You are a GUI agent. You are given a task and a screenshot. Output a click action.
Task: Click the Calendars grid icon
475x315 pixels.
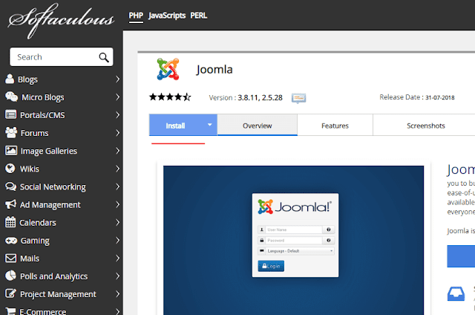(x=10, y=222)
